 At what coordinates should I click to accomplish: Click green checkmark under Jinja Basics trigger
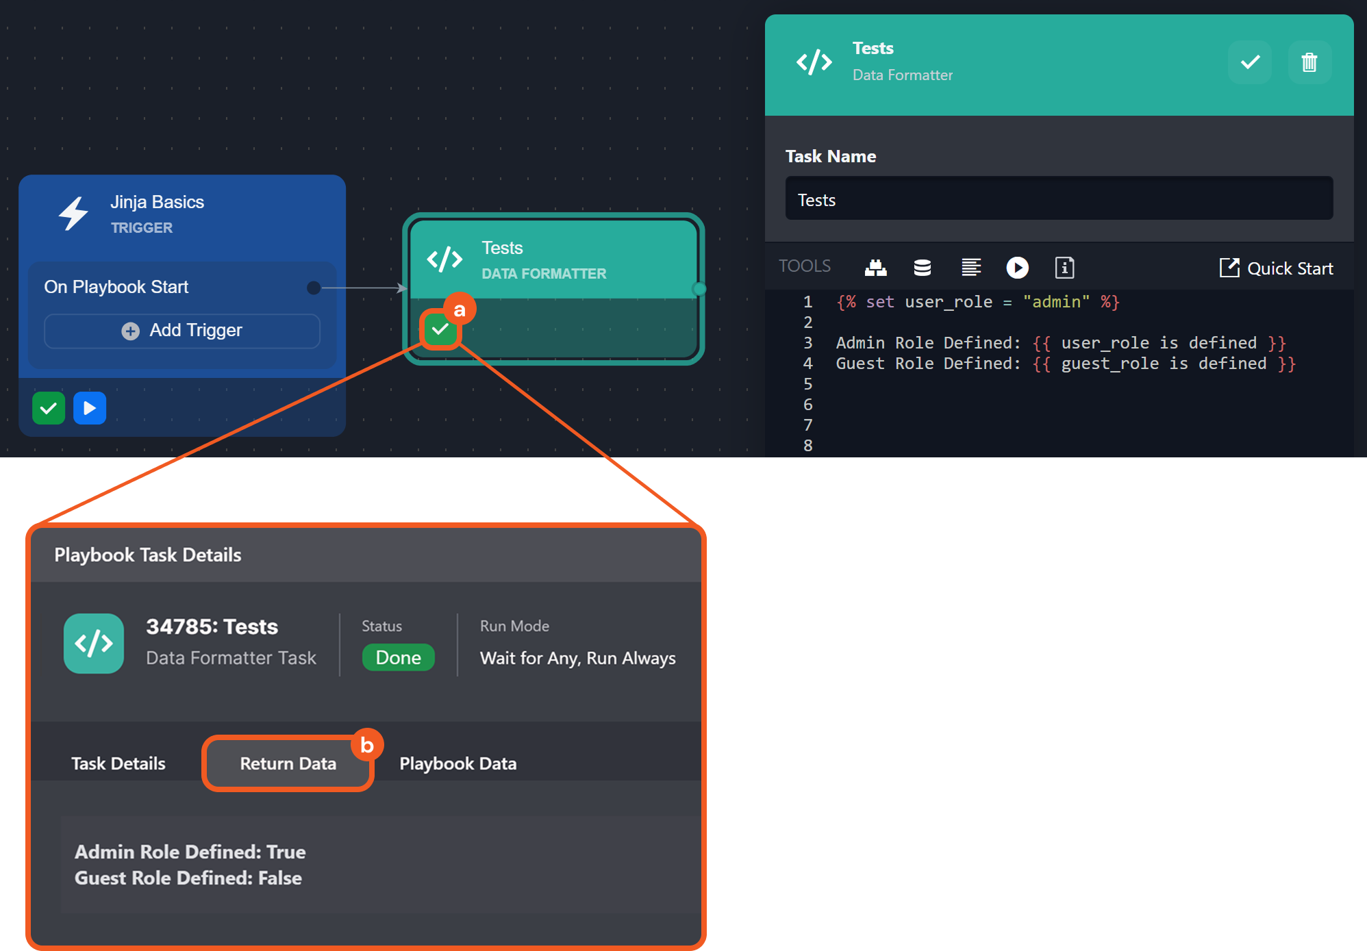click(49, 409)
